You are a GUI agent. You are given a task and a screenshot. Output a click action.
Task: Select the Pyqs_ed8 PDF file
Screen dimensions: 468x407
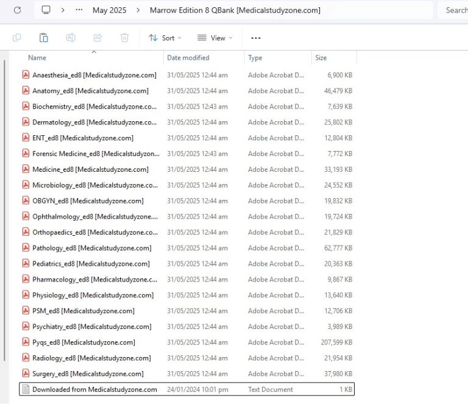click(x=83, y=342)
